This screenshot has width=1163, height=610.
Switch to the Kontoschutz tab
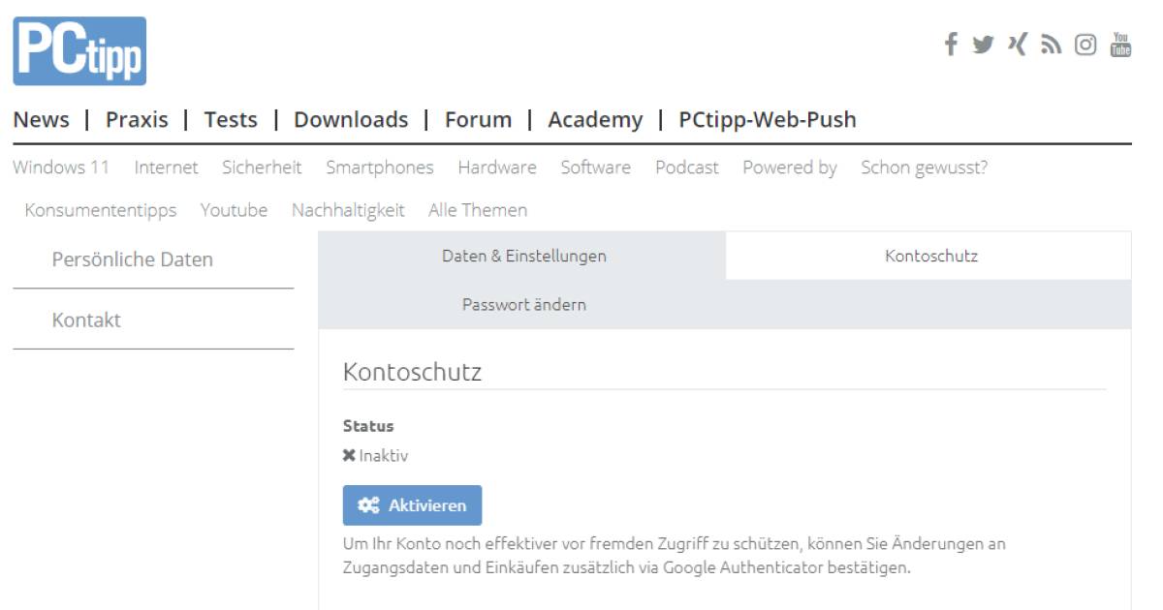coord(926,256)
